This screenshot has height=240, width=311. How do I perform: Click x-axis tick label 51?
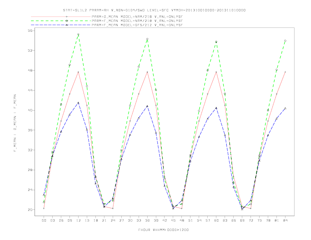[190, 220]
